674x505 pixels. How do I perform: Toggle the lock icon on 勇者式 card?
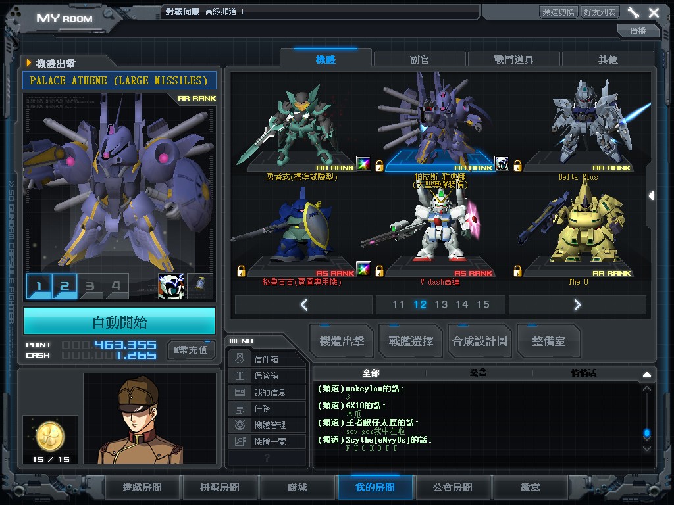(379, 166)
